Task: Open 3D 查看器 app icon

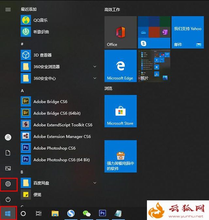Action: 26,55
